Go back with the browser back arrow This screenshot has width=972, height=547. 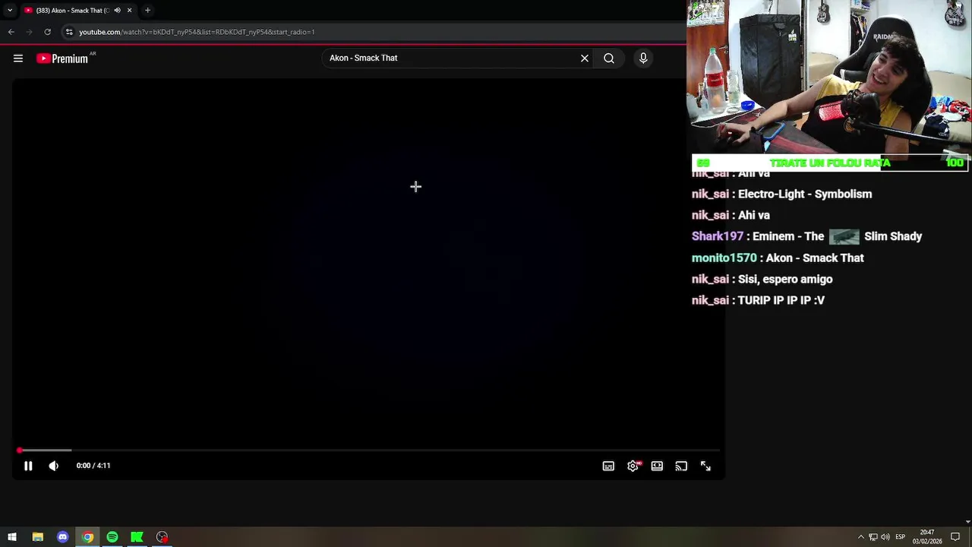click(11, 32)
